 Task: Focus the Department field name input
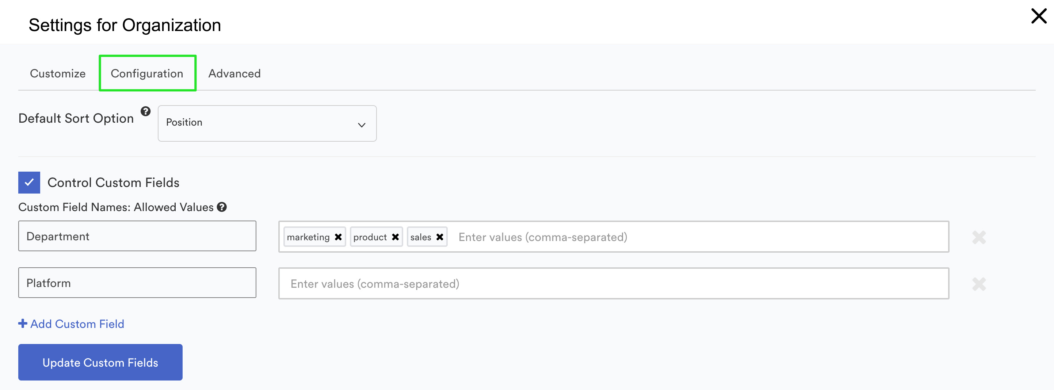coord(137,236)
